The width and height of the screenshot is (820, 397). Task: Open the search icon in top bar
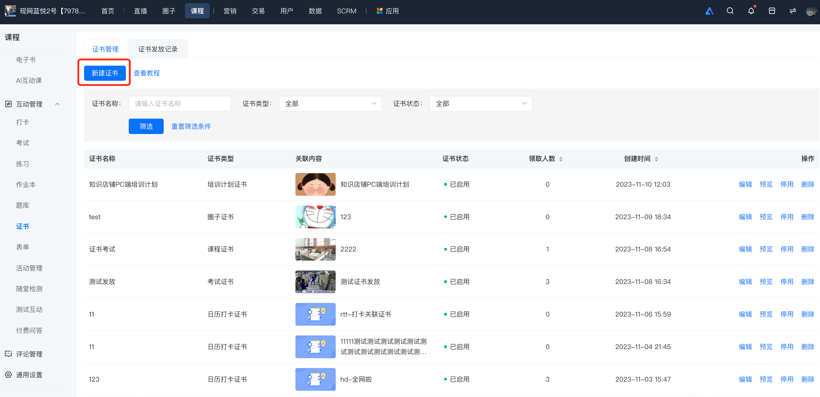[x=730, y=11]
